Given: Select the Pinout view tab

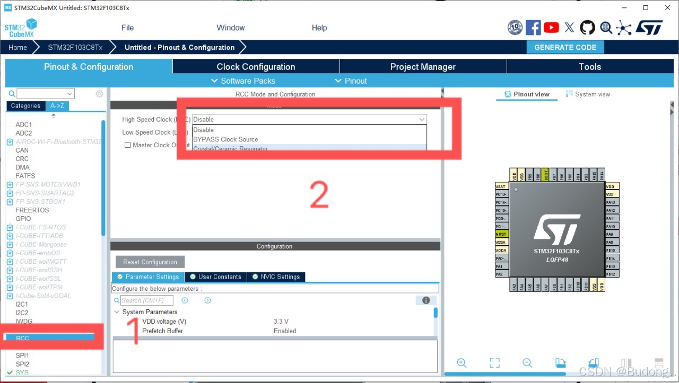Looking at the screenshot, I should (527, 94).
